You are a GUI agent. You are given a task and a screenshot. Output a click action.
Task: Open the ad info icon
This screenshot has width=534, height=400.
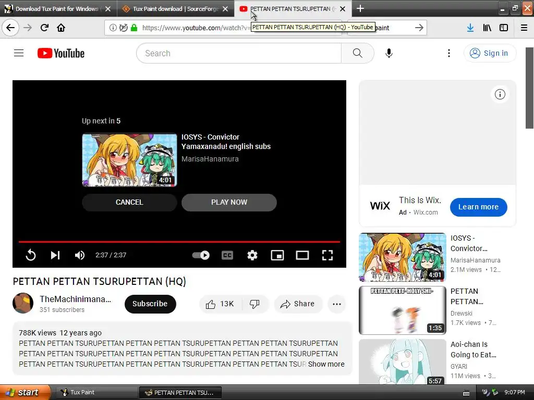click(x=500, y=94)
